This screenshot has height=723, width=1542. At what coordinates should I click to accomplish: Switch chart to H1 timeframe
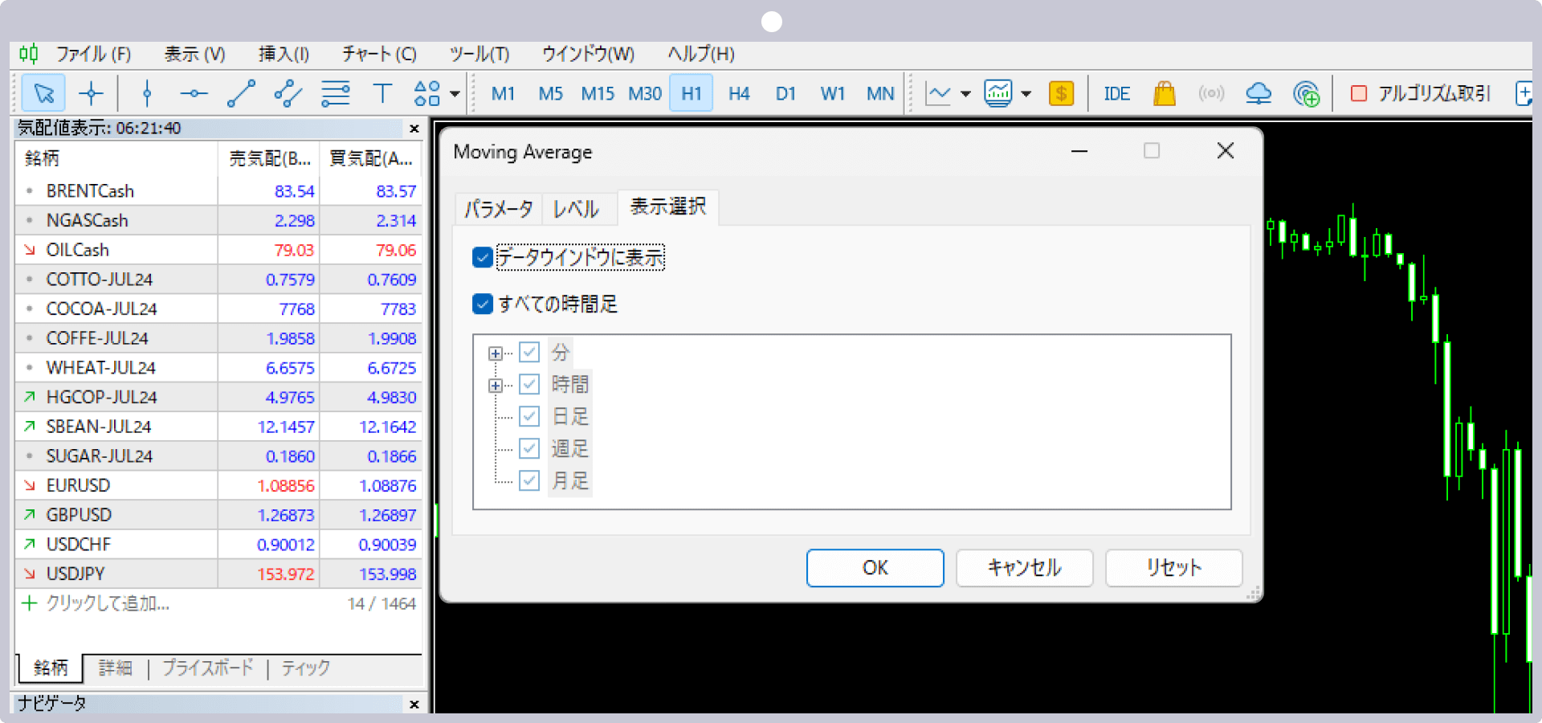[x=691, y=94]
